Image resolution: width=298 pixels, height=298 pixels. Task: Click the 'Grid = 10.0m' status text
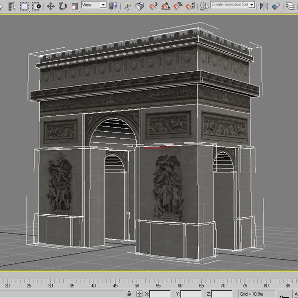pyautogui.click(x=251, y=294)
